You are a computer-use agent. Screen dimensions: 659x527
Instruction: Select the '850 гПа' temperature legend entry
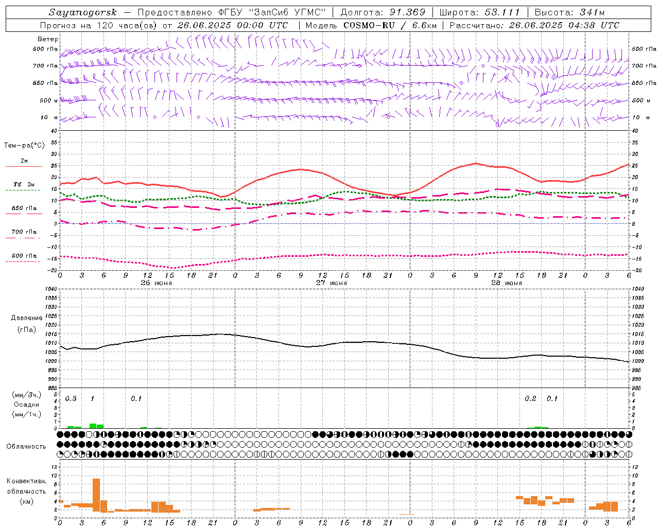click(x=24, y=208)
